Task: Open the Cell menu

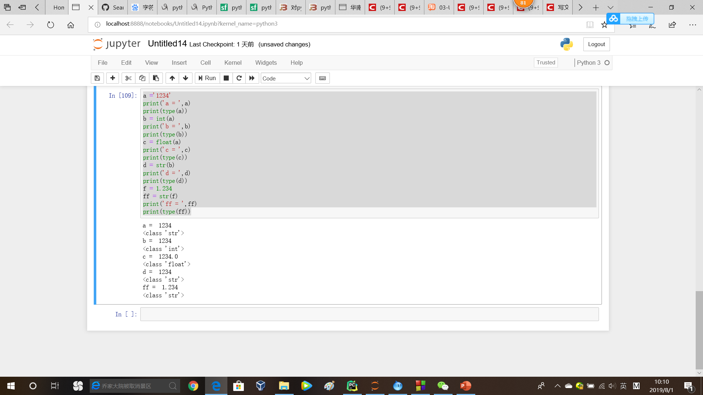Action: tap(205, 62)
